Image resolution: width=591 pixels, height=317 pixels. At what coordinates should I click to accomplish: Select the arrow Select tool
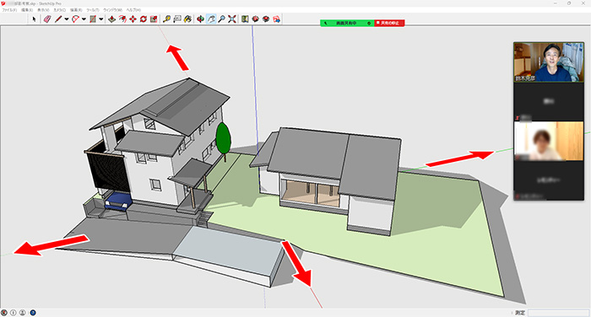point(34,19)
